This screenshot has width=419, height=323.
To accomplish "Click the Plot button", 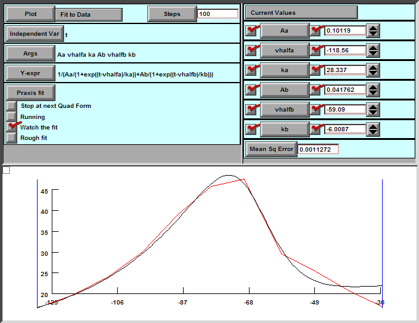I will [x=30, y=14].
